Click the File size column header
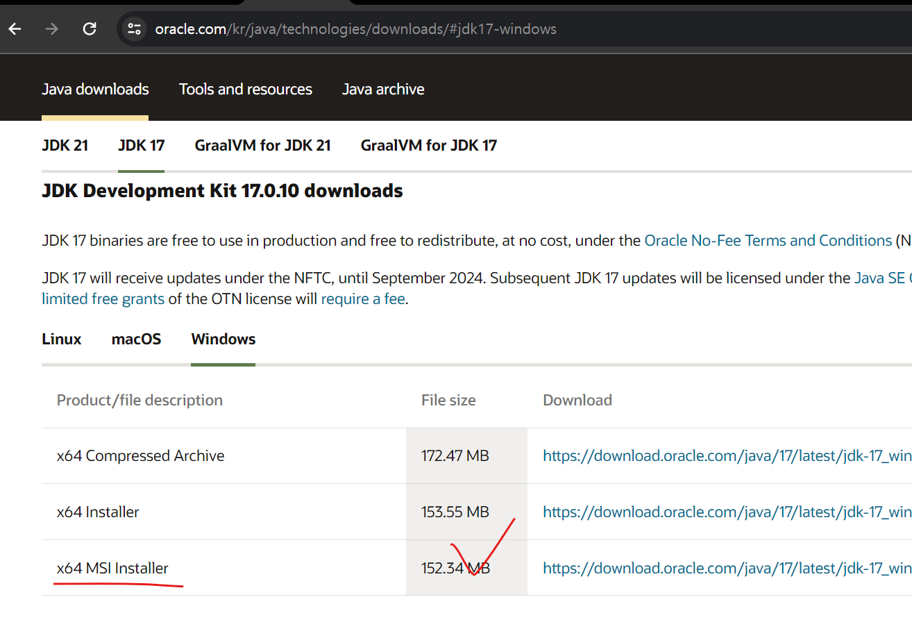This screenshot has height=629, width=912. (x=448, y=400)
